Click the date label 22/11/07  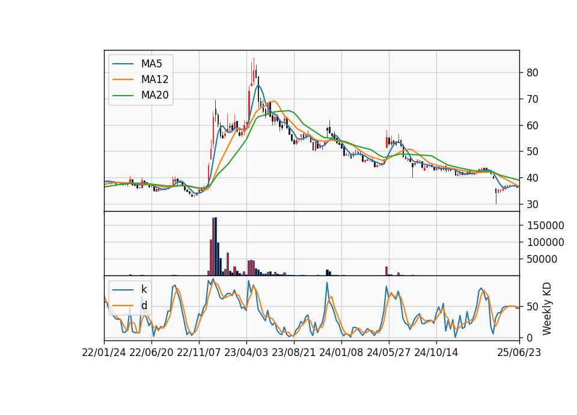click(x=199, y=352)
